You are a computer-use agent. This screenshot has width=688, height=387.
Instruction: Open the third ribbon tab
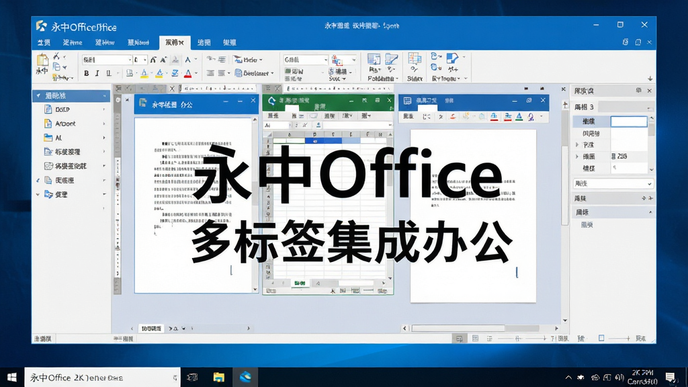(105, 42)
